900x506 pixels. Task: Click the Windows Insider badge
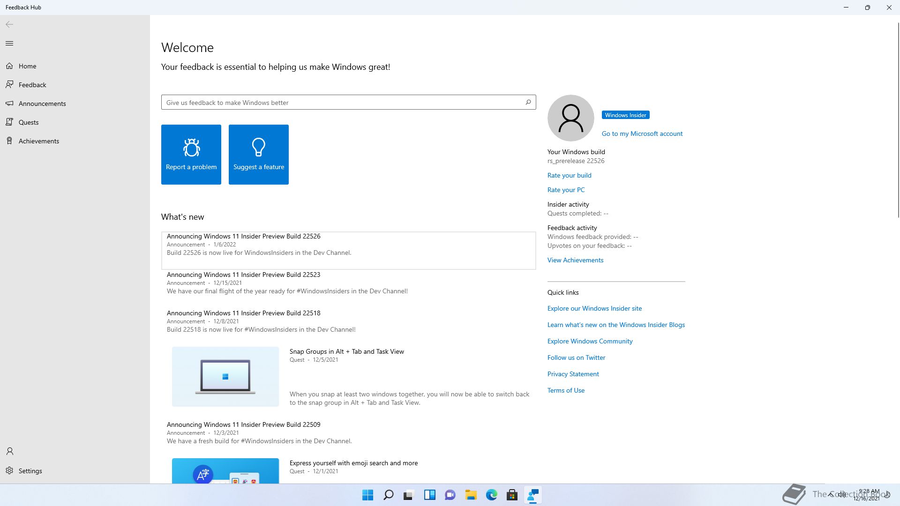tap(625, 115)
